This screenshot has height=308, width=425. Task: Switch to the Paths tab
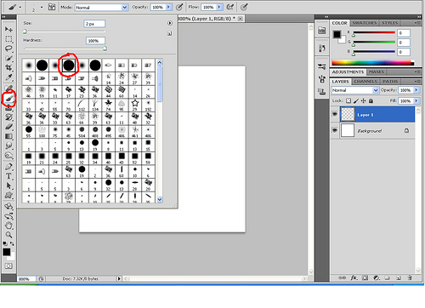pyautogui.click(x=390, y=82)
